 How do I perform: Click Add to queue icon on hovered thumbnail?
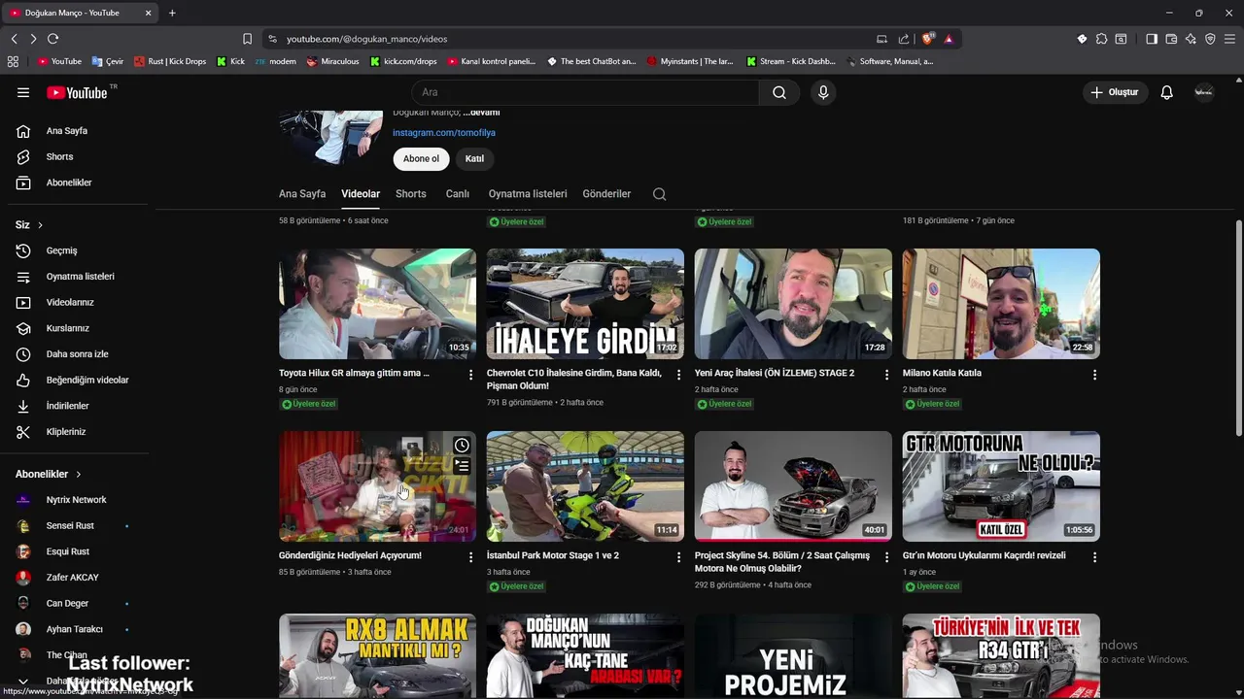[x=462, y=466]
